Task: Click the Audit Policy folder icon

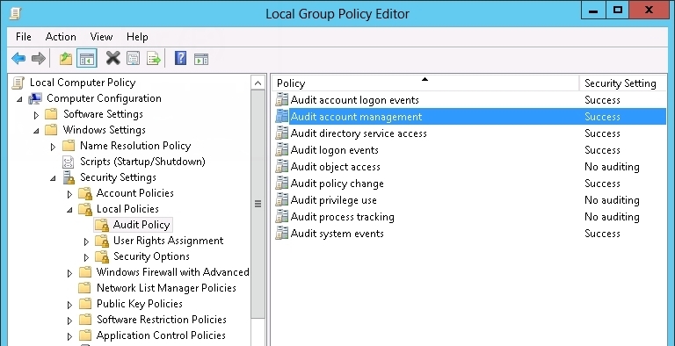Action: tap(102, 225)
